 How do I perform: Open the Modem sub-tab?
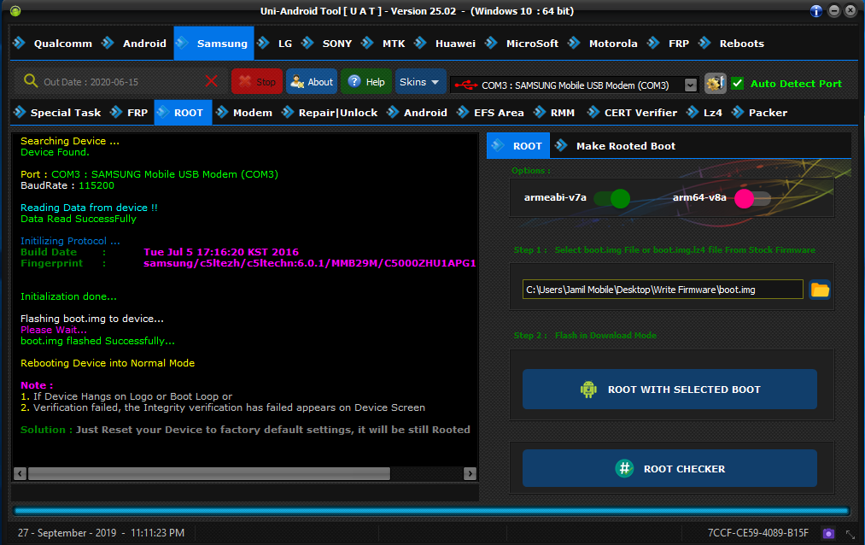point(244,113)
